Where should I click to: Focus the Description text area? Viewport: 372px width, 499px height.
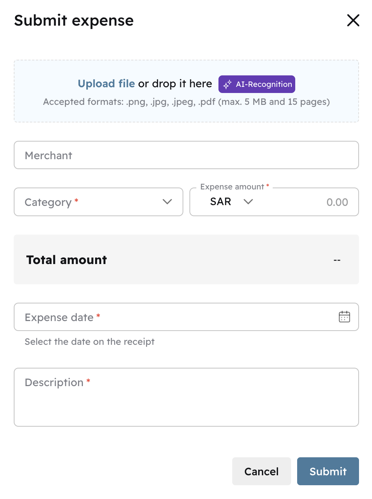click(186, 402)
